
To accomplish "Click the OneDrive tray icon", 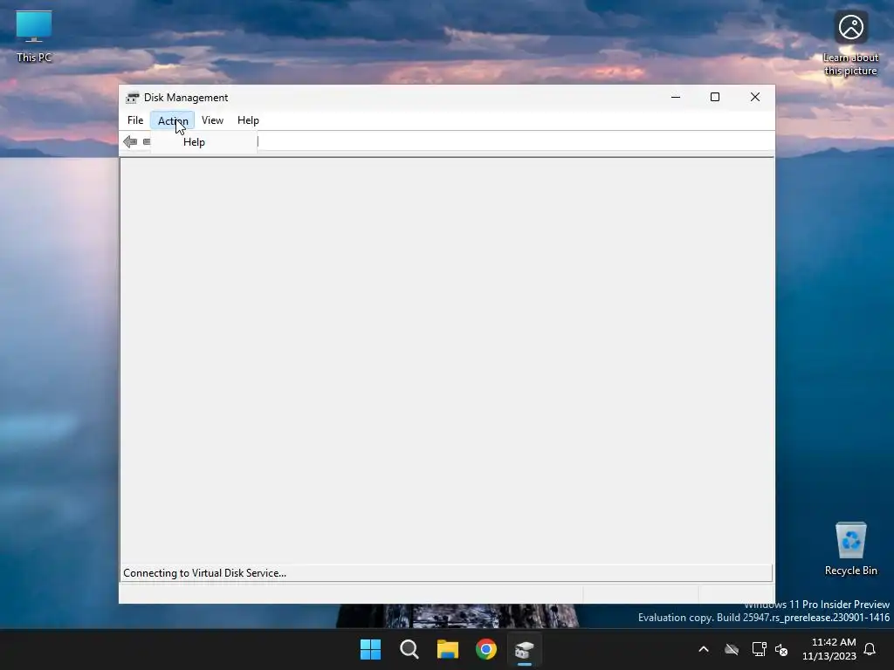I will [732, 649].
